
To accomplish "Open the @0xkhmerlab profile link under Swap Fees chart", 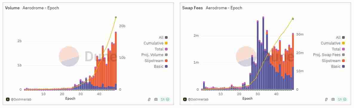I will tap(198, 99).
